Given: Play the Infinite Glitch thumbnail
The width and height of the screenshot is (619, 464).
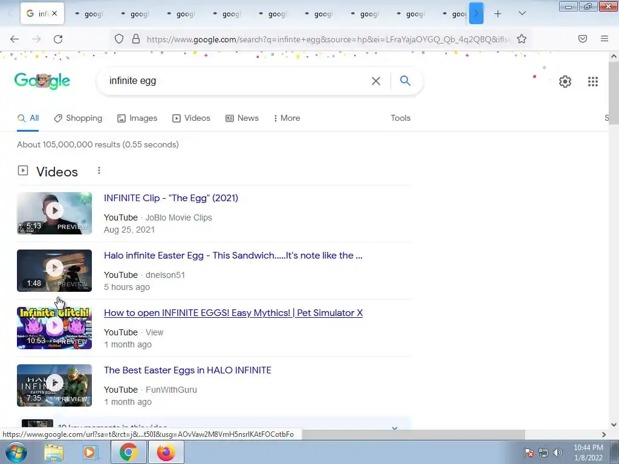Looking at the screenshot, I should click(54, 328).
